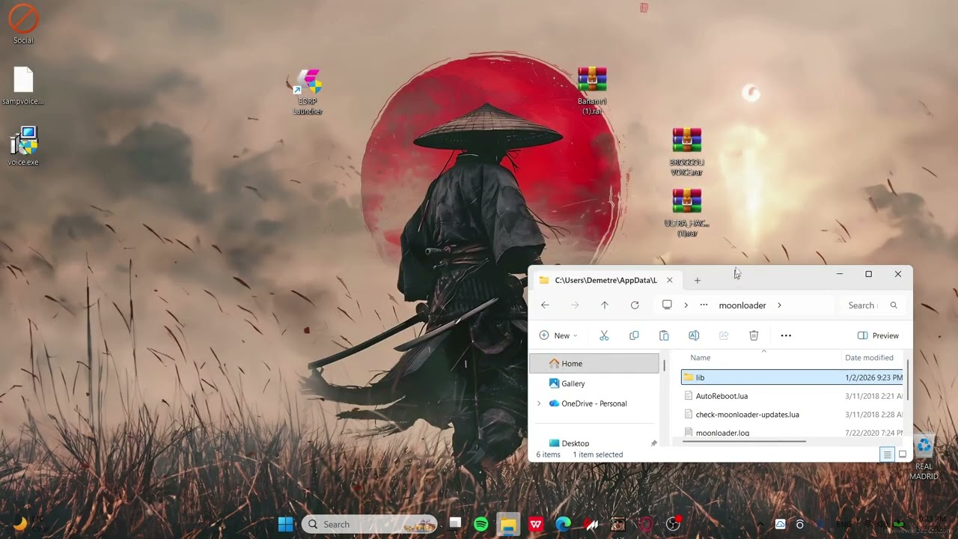The height and width of the screenshot is (539, 958).
Task: Click the Cut scissors icon in File Explorer
Action: (604, 335)
